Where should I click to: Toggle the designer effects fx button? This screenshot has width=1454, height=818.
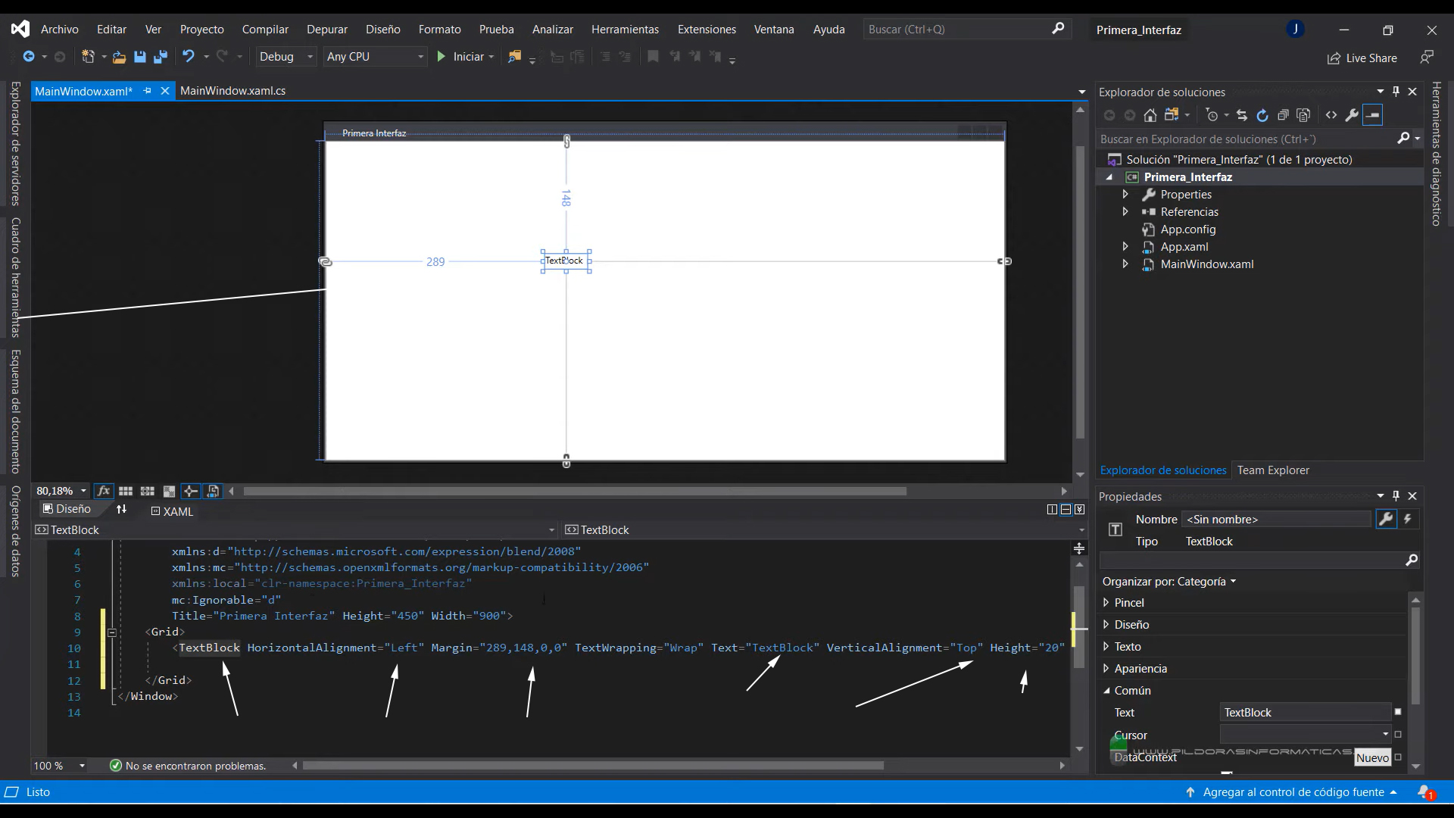(104, 492)
